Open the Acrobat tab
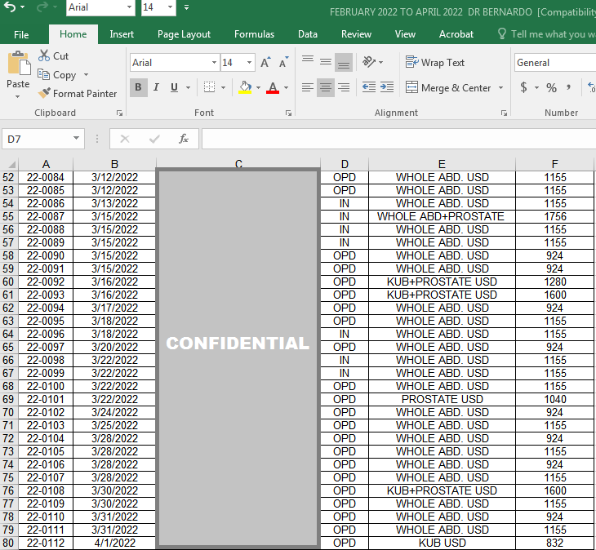Screen dimensions: 596x550 pos(456,34)
